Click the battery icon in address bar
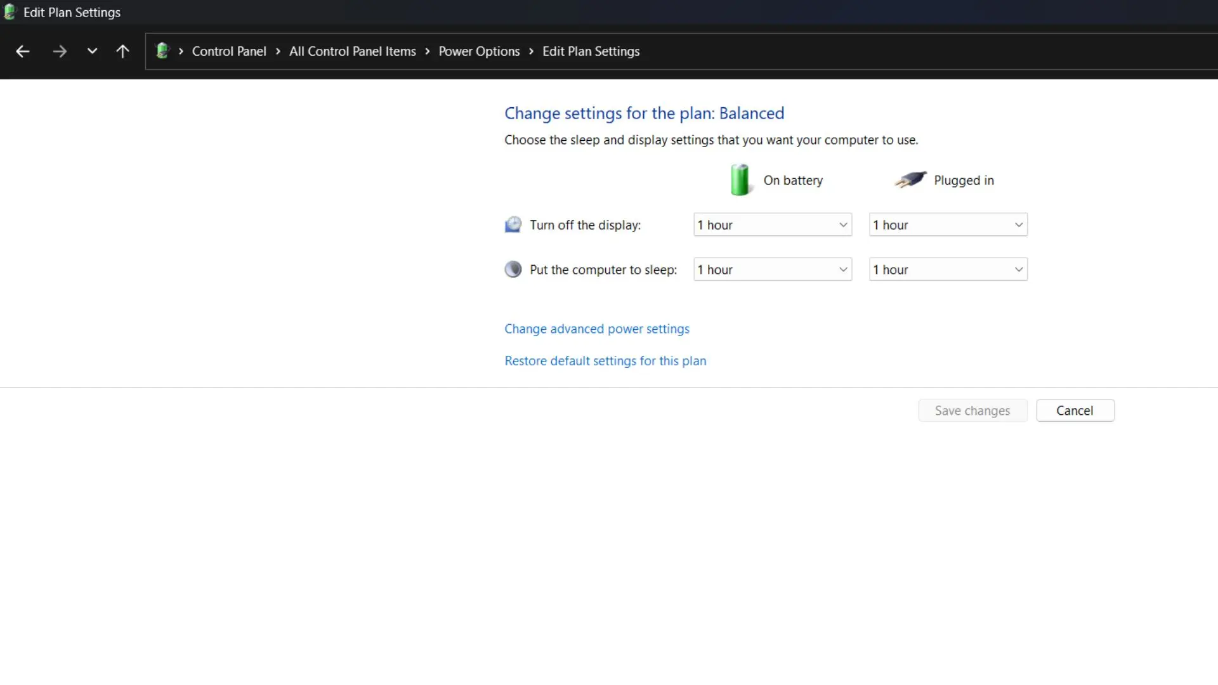The image size is (1218, 685). [x=162, y=51]
